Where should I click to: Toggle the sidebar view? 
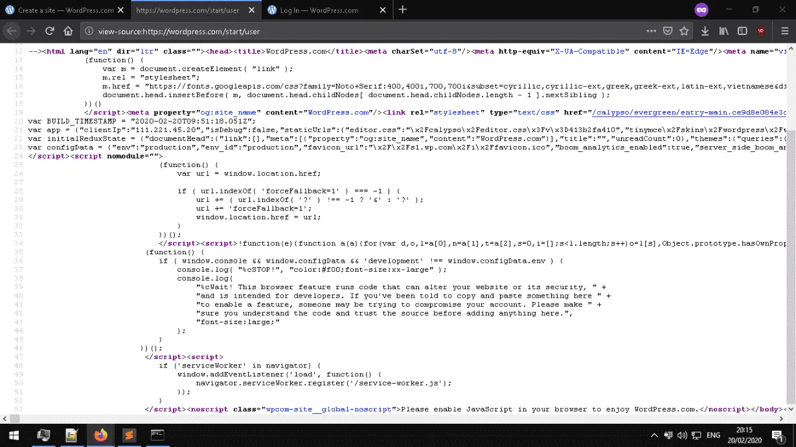742,30
